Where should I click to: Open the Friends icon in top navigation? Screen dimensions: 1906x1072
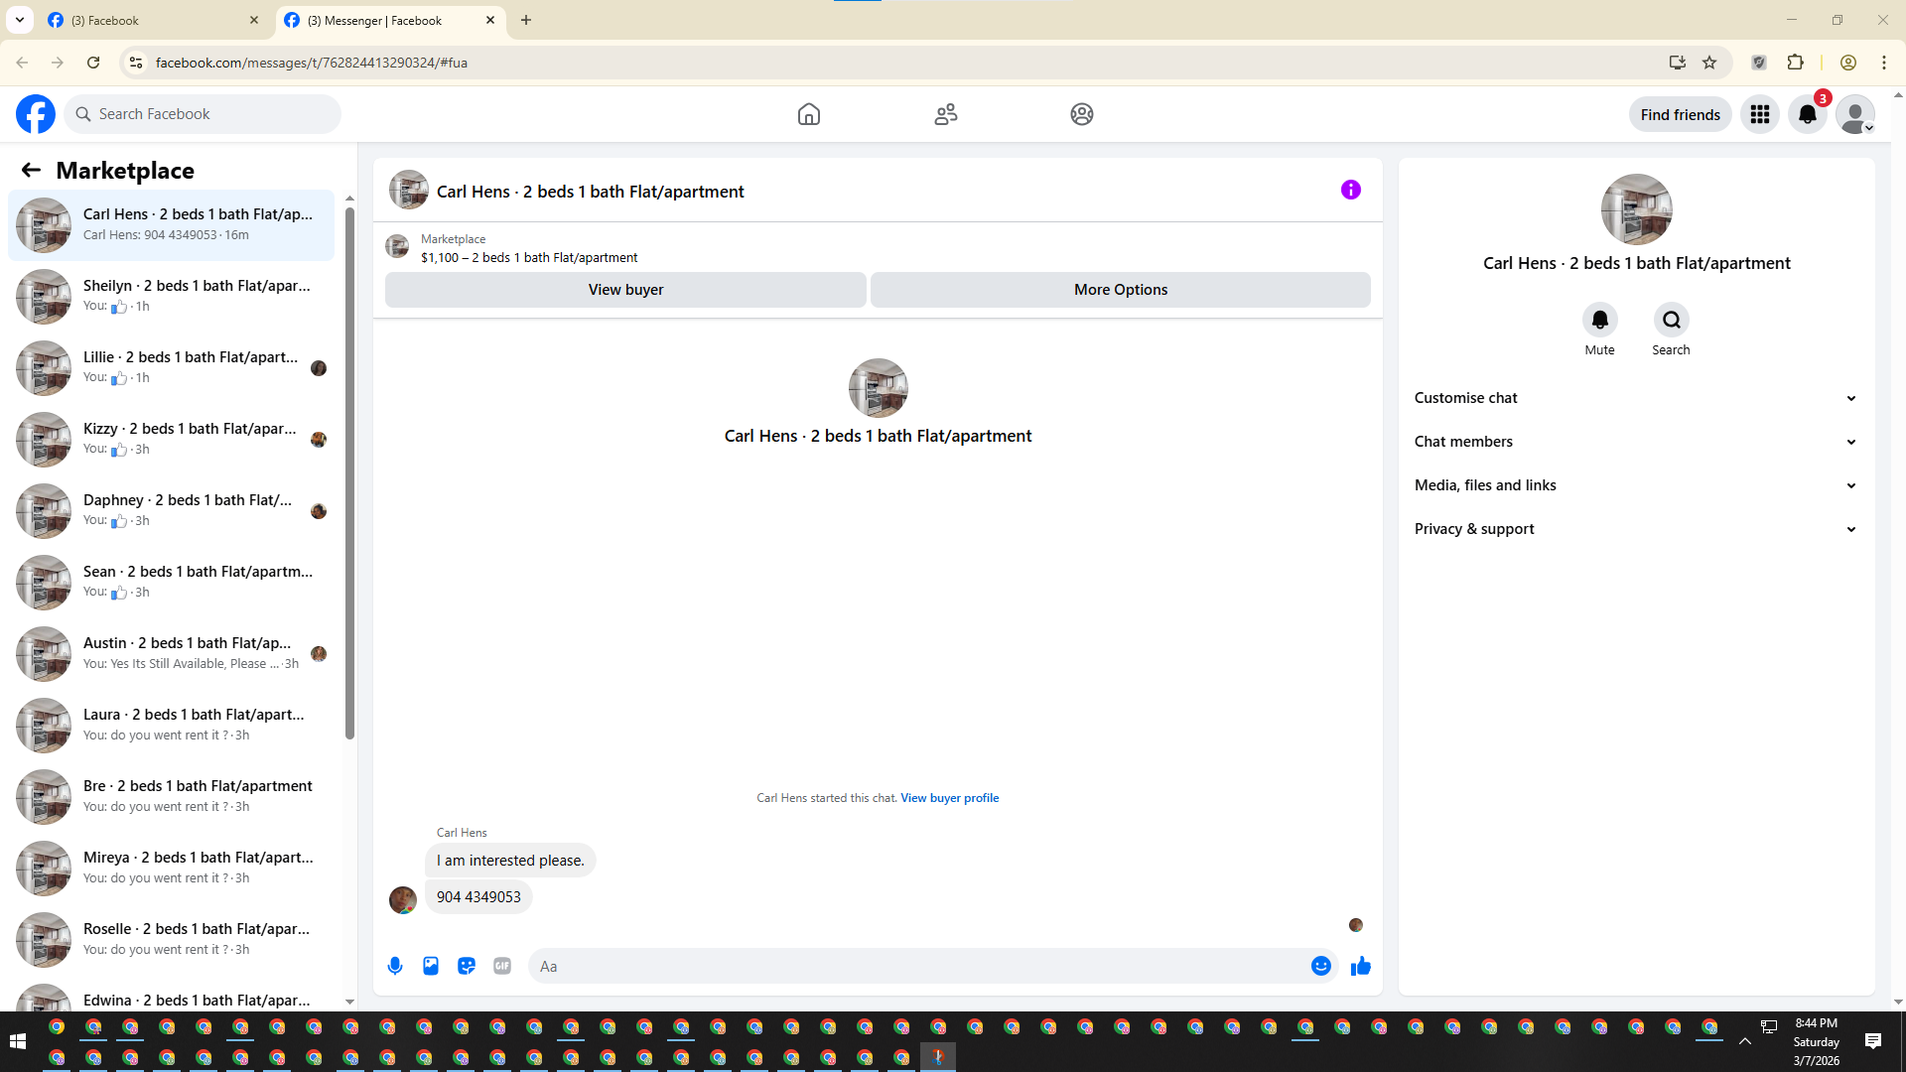pos(946,114)
